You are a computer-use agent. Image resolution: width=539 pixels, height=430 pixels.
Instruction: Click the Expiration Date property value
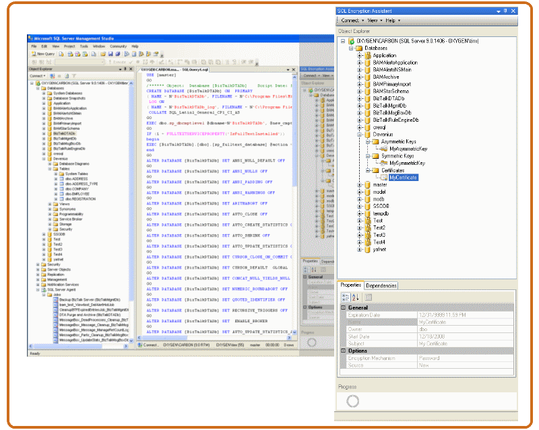(466, 315)
